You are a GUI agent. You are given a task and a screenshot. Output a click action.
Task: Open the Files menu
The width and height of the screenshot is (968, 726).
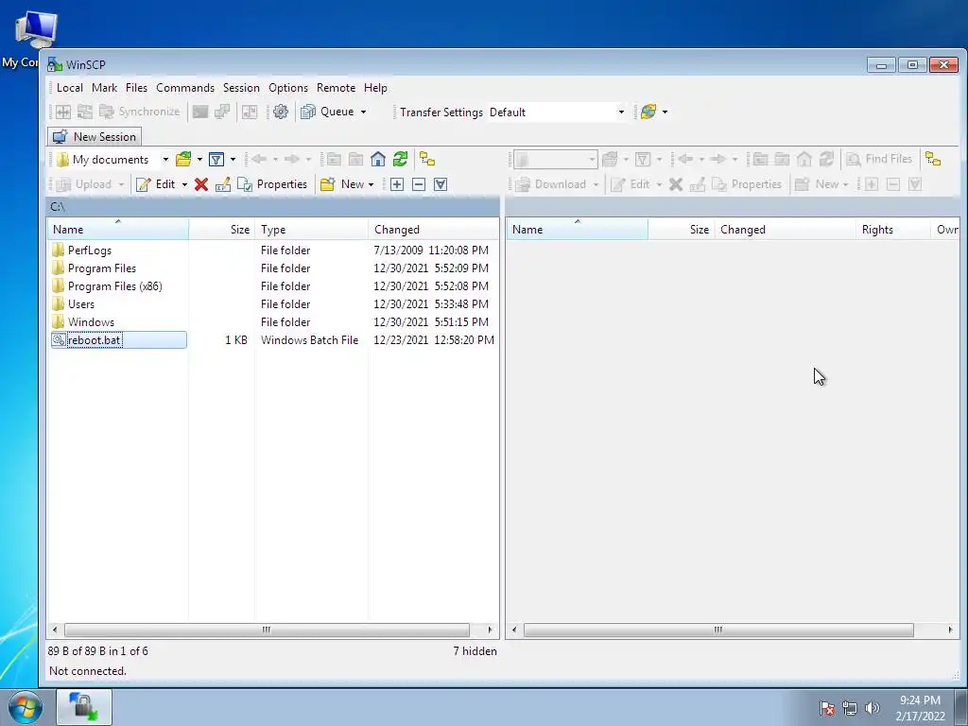pyautogui.click(x=136, y=88)
